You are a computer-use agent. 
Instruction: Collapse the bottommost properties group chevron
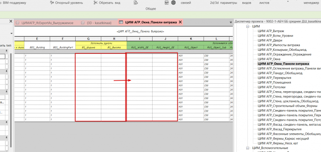click(x=6, y=138)
